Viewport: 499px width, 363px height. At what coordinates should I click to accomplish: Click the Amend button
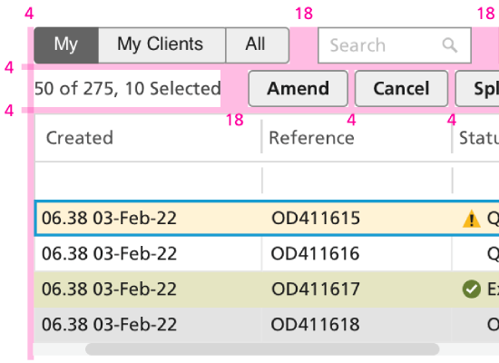tap(298, 89)
